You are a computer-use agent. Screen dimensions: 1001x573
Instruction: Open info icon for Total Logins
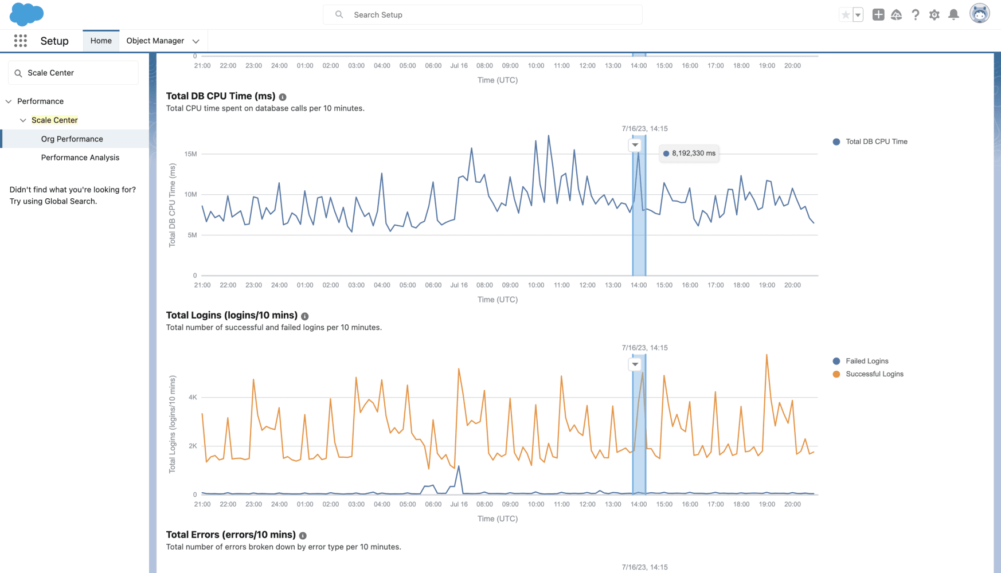point(305,316)
